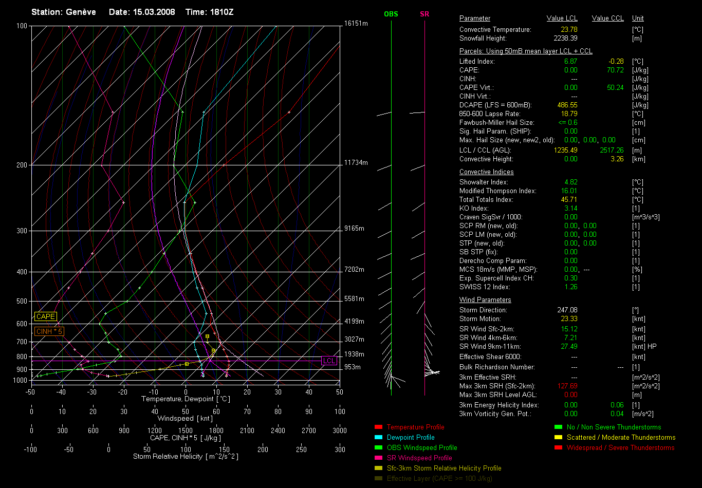
Task: Pick the red Widespread / Severe Thunderstorms swatch
Action: point(558,447)
